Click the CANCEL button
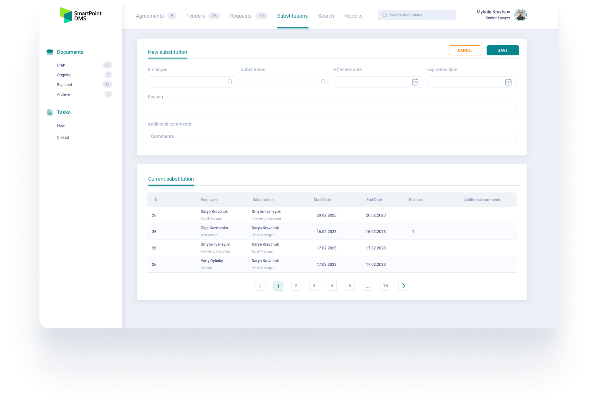 (465, 50)
